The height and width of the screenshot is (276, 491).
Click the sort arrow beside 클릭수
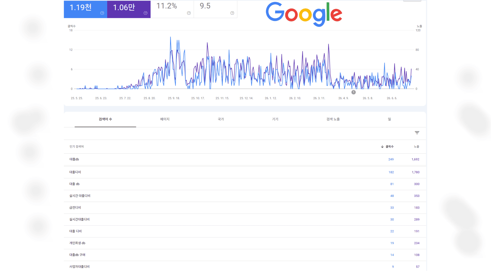pos(382,147)
